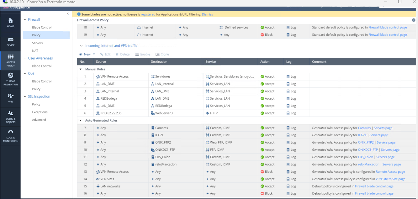Collapse the Manual Rules group
Image resolution: width=418 pixels, height=199 pixels.
[81, 69]
